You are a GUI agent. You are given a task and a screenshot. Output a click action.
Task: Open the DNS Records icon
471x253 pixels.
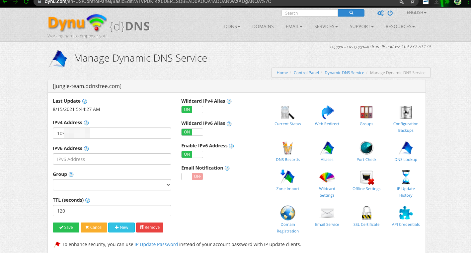coord(287,148)
